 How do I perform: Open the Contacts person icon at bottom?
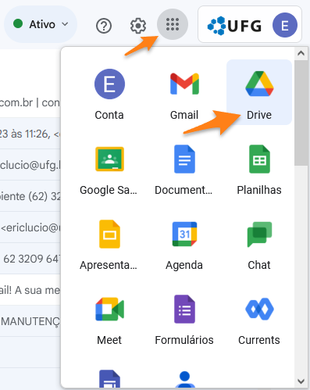184,379
